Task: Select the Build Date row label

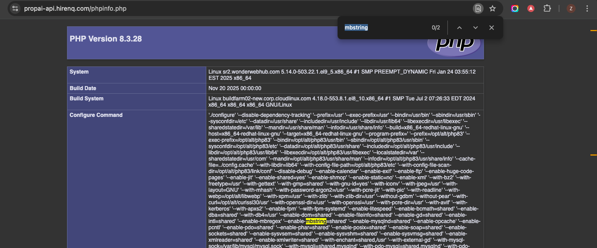Action: tap(83, 88)
